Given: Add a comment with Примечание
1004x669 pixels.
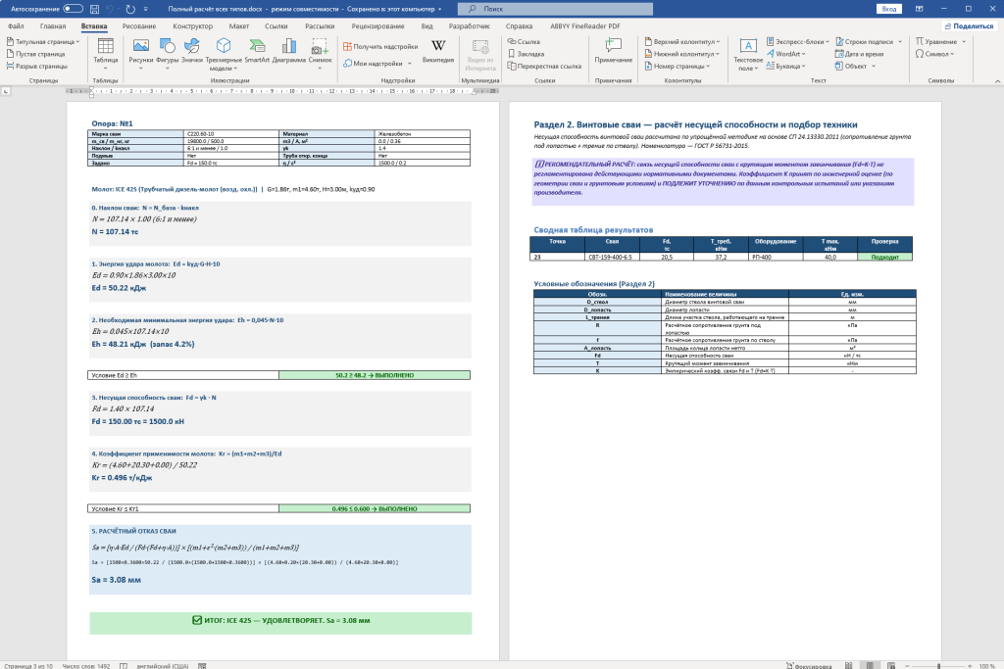Looking at the screenshot, I should coord(614,51).
